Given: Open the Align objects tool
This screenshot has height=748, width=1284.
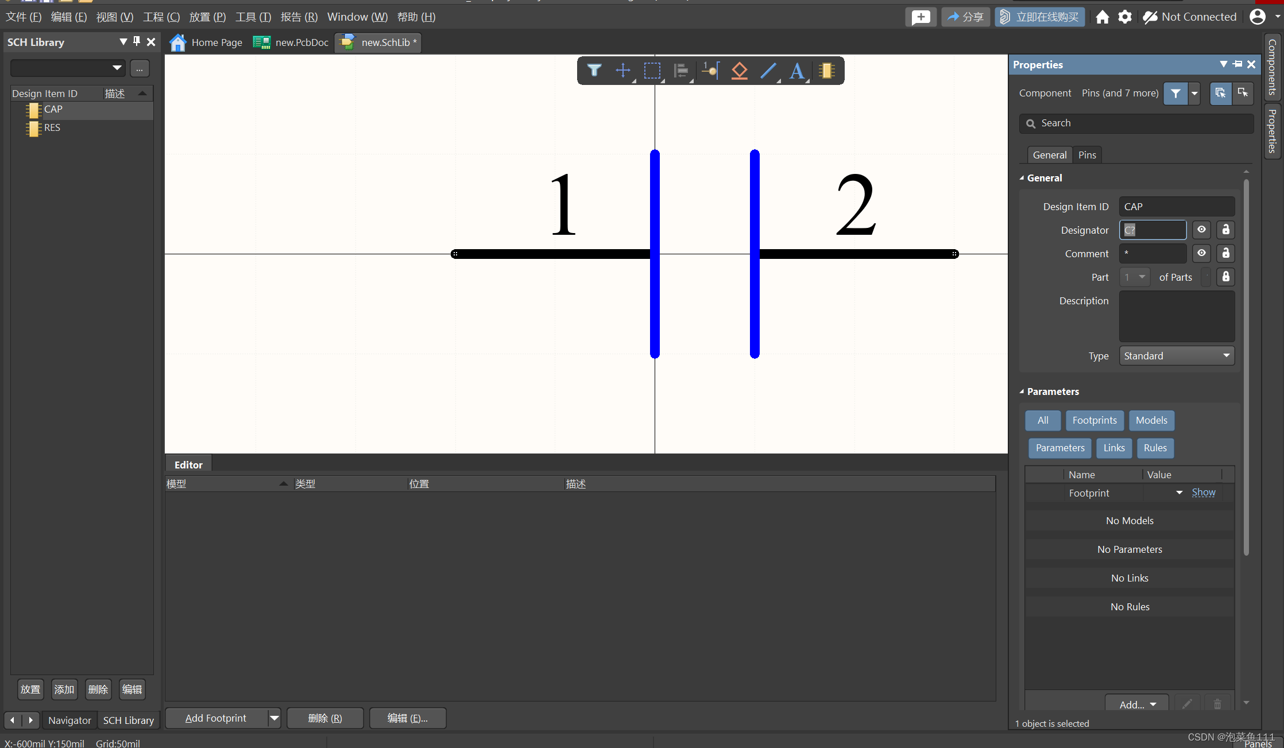Looking at the screenshot, I should click(x=681, y=71).
